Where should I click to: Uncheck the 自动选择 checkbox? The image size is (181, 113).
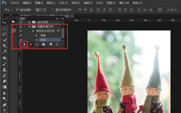point(17,10)
